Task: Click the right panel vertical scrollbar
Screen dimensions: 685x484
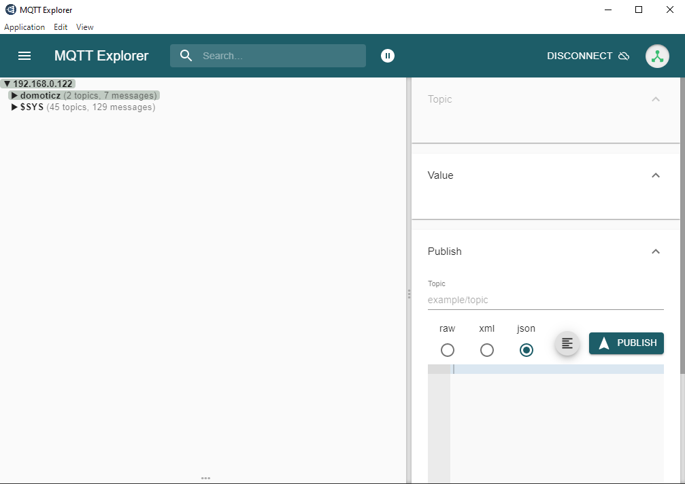Action: [682, 225]
